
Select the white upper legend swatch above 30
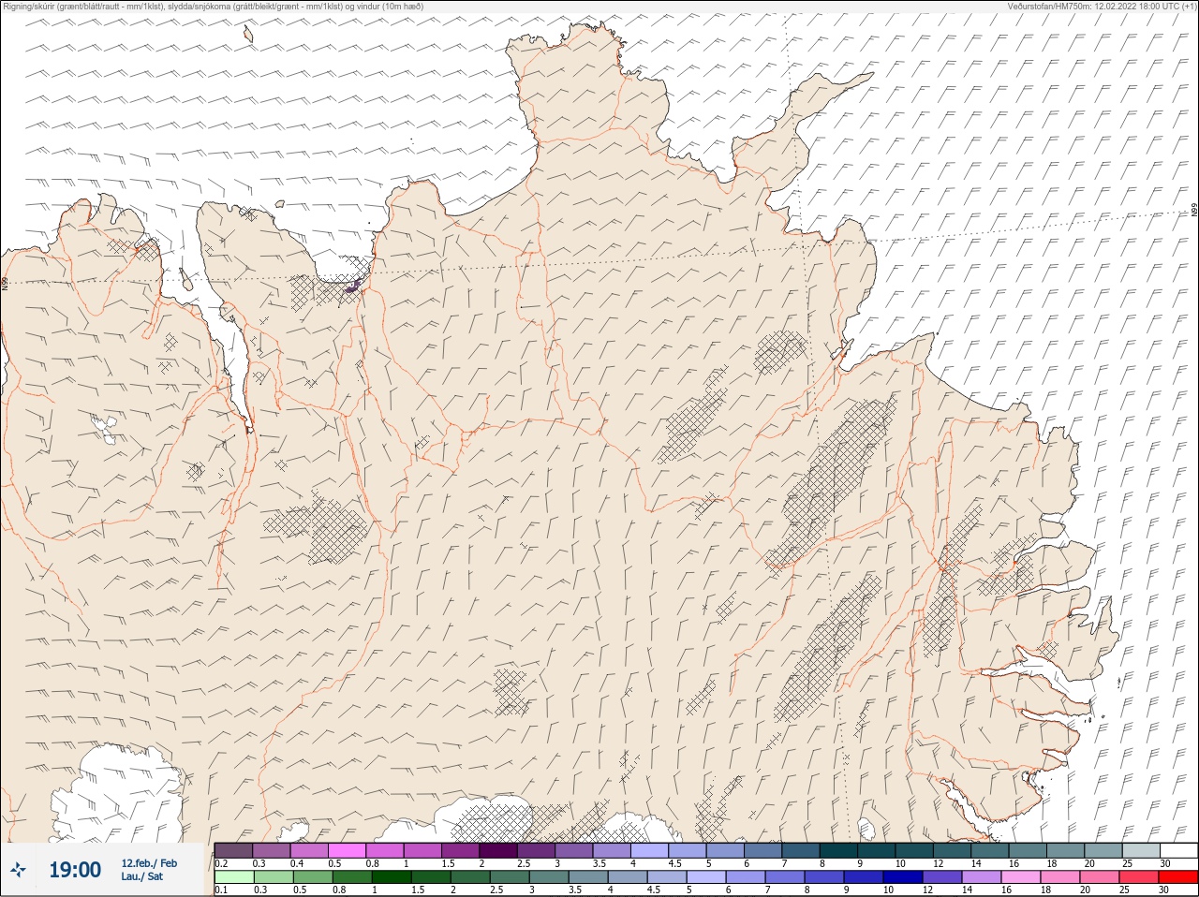click(1178, 850)
